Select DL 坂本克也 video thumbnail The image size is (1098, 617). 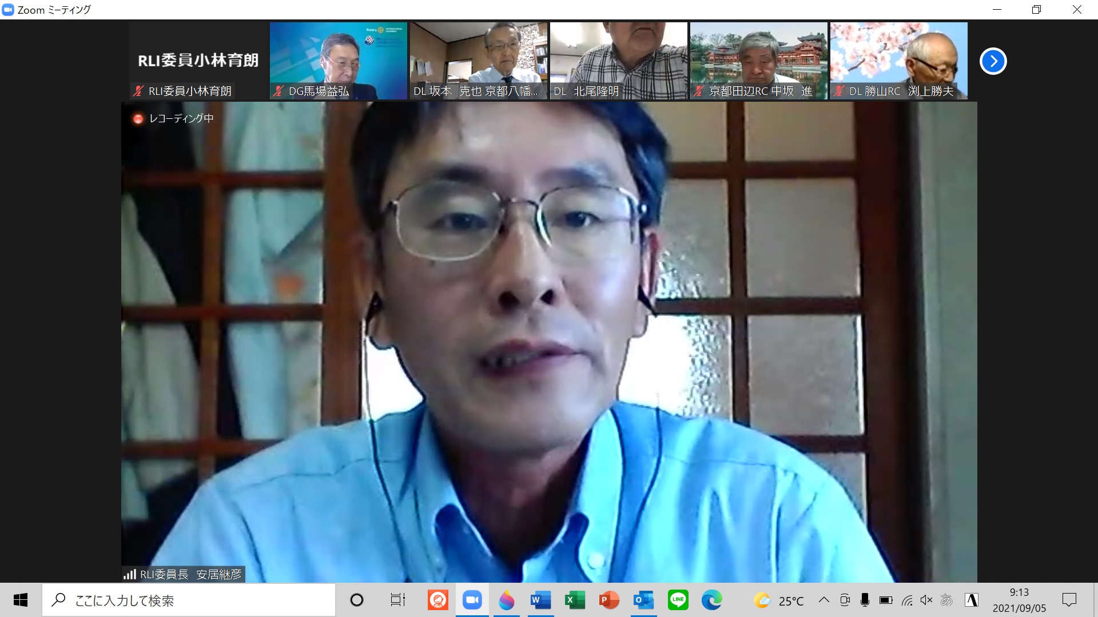478,60
